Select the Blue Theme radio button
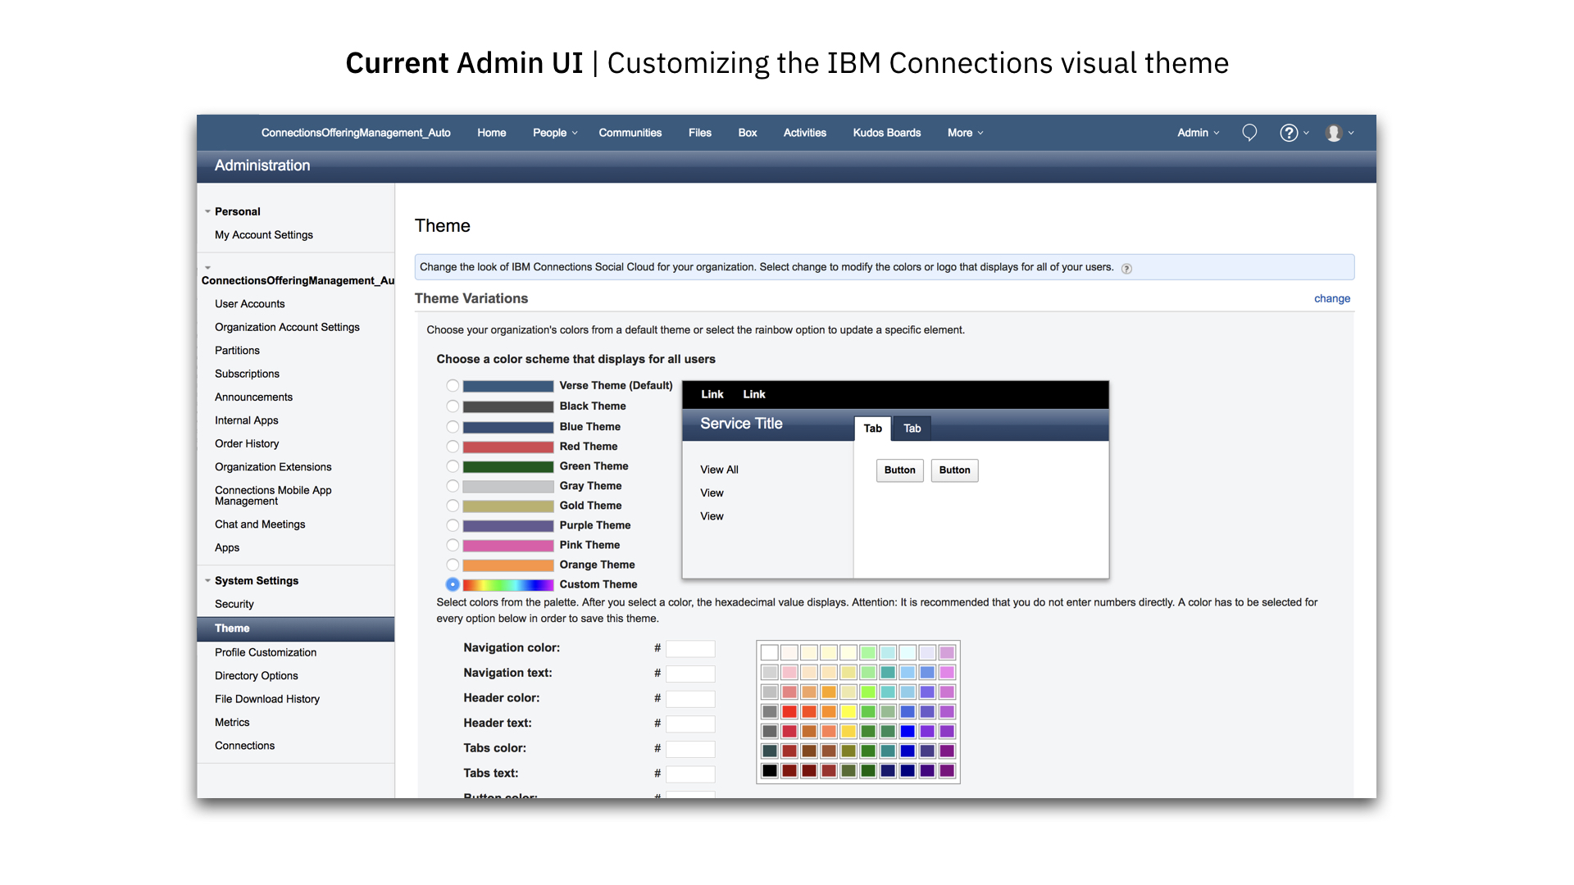 (x=453, y=427)
